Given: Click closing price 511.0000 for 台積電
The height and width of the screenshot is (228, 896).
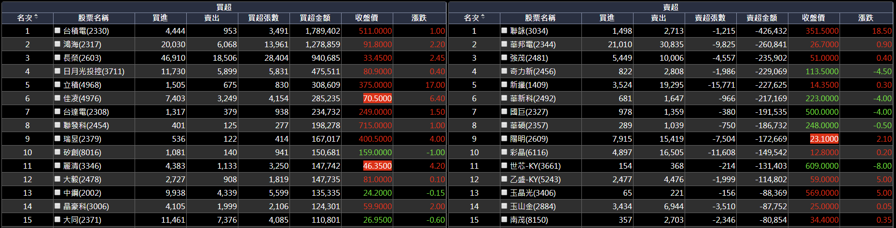Looking at the screenshot, I should click(x=375, y=31).
